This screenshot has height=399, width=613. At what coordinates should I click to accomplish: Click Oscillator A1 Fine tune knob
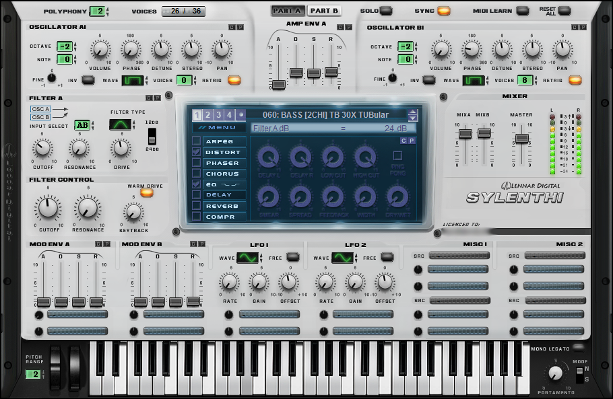tap(51, 77)
